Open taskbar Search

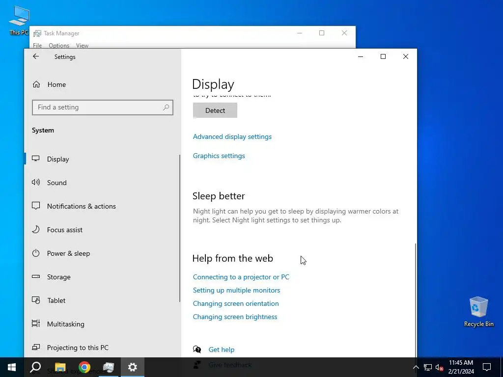35,367
